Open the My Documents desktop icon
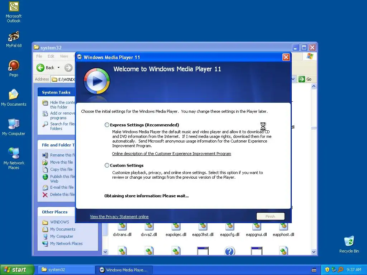367x275 pixels. tap(14, 97)
